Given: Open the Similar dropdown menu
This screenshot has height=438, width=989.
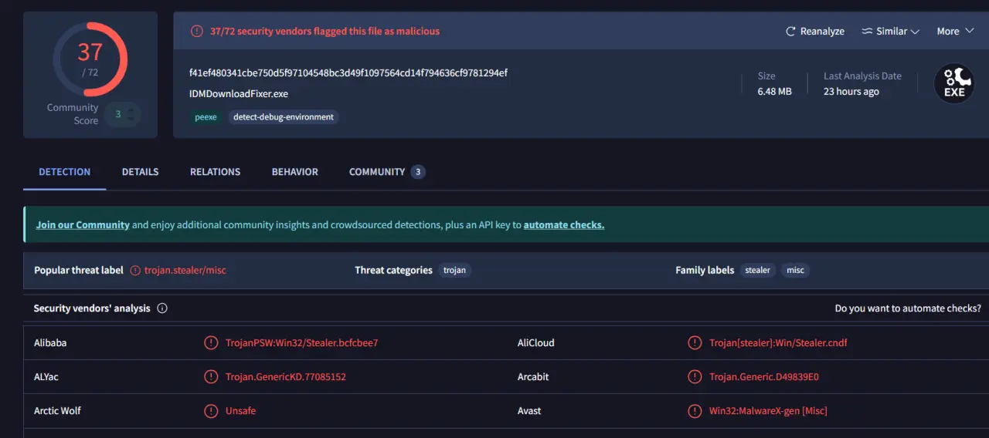Looking at the screenshot, I should pos(890,32).
